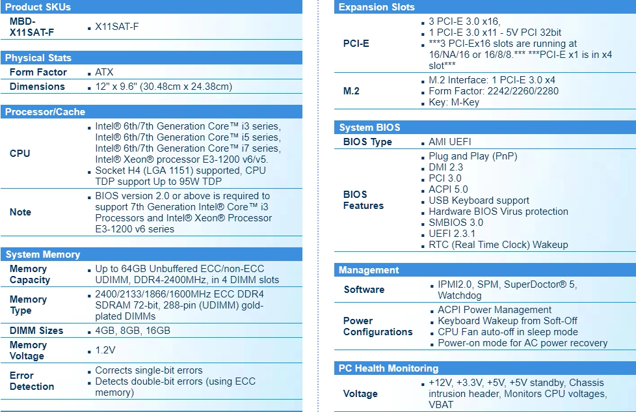The height and width of the screenshot is (412, 636).
Task: Click the Product SKUs section header
Action: point(38,7)
